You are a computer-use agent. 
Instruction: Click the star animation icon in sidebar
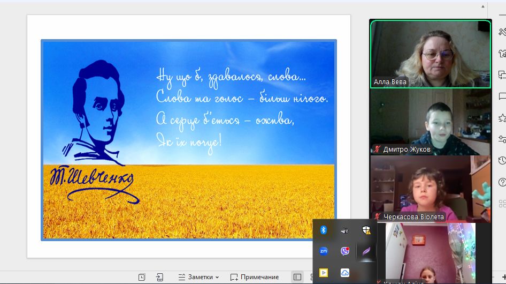(x=502, y=118)
